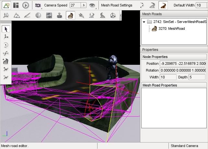The height and width of the screenshot is (149, 208).
Task: Collapse the 2742 SimSet tree node
Action: [x=144, y=22]
